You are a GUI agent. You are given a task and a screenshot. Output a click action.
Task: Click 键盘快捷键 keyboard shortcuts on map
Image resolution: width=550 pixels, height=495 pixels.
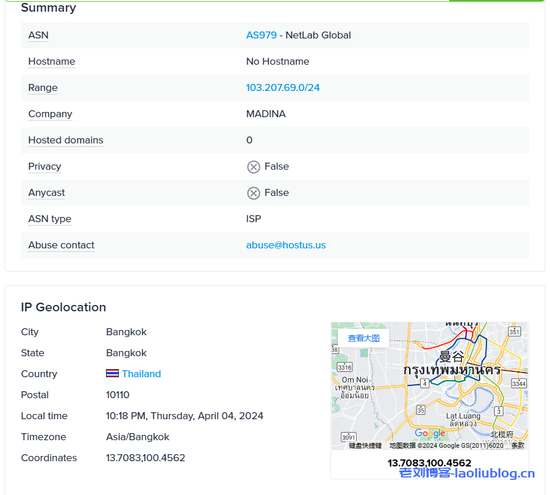pyautogui.click(x=365, y=445)
